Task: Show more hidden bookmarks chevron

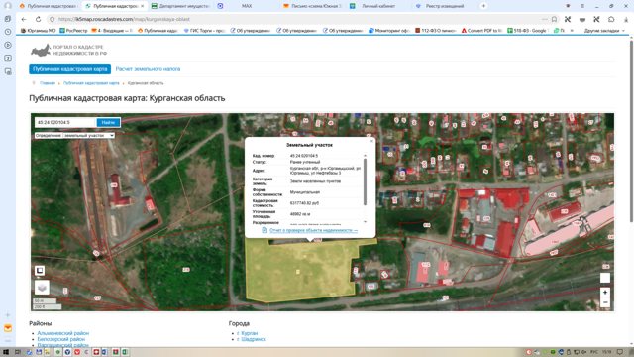Action: point(572,31)
